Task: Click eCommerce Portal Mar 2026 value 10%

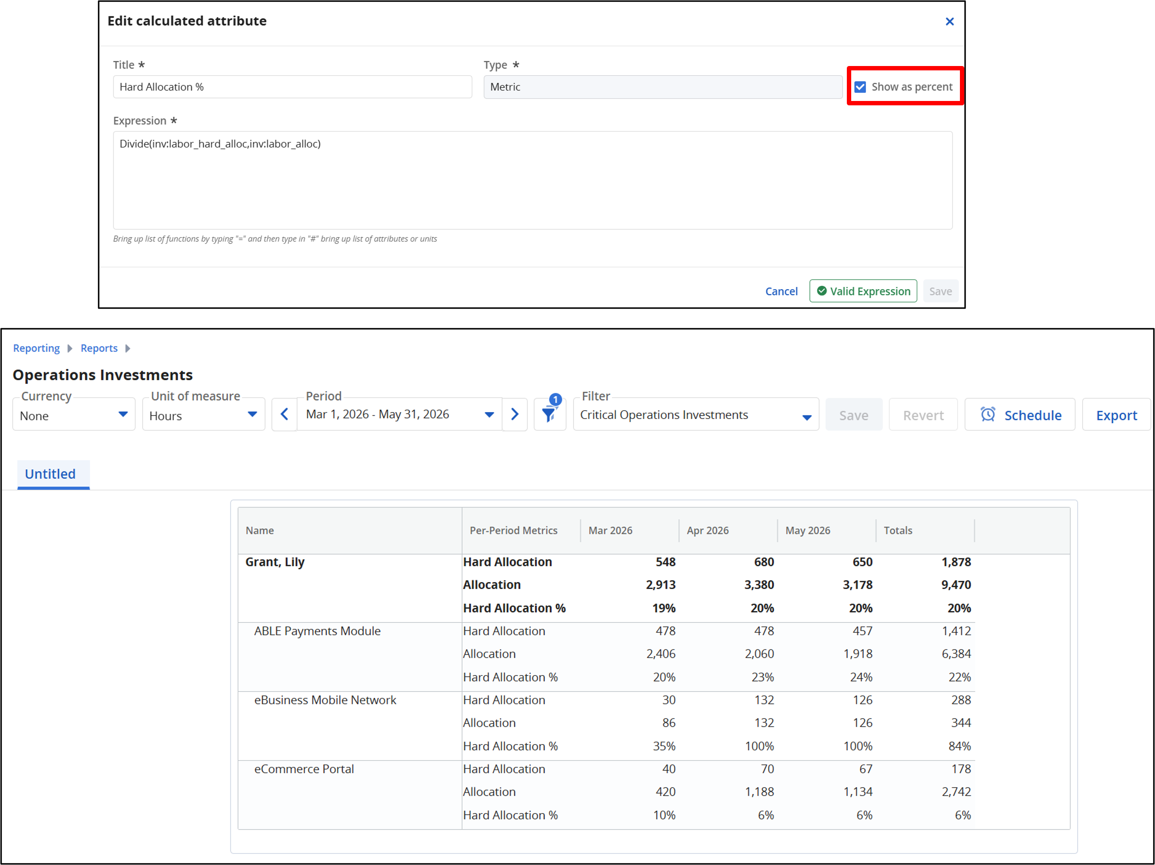Action: coord(664,815)
